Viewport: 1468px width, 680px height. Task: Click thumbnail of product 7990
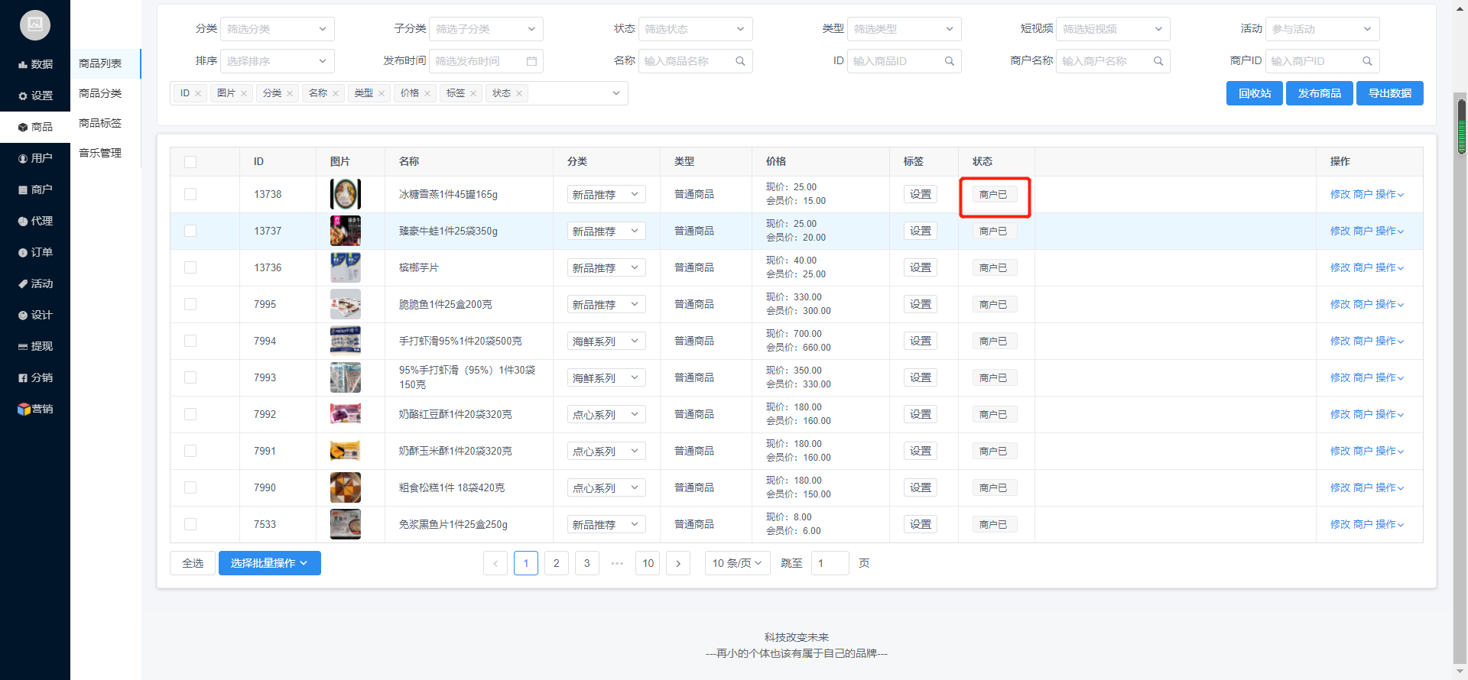tap(346, 487)
